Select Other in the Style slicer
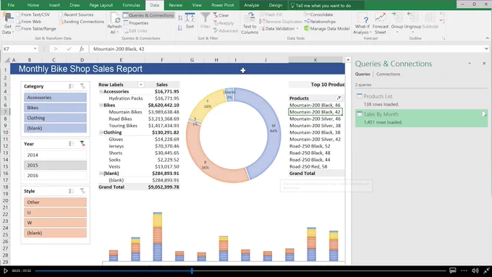This screenshot has height=277, width=492. (55, 202)
